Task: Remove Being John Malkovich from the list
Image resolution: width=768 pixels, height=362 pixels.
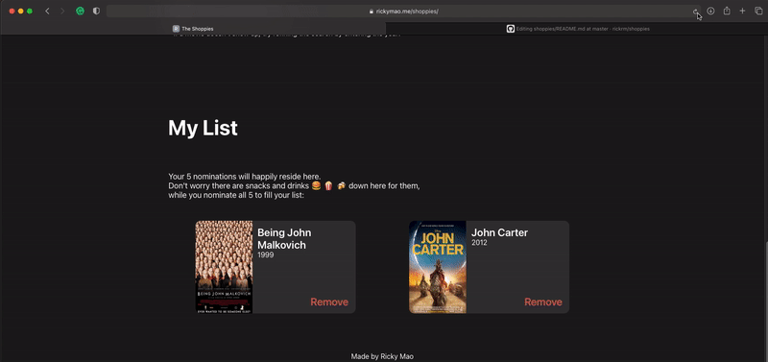Action: (329, 302)
